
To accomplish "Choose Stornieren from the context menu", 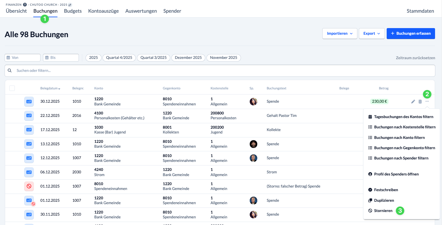I will (383, 211).
